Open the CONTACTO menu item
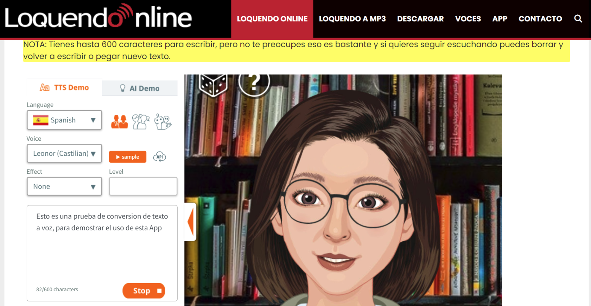Screen dimensions: 591x306 pos(540,19)
